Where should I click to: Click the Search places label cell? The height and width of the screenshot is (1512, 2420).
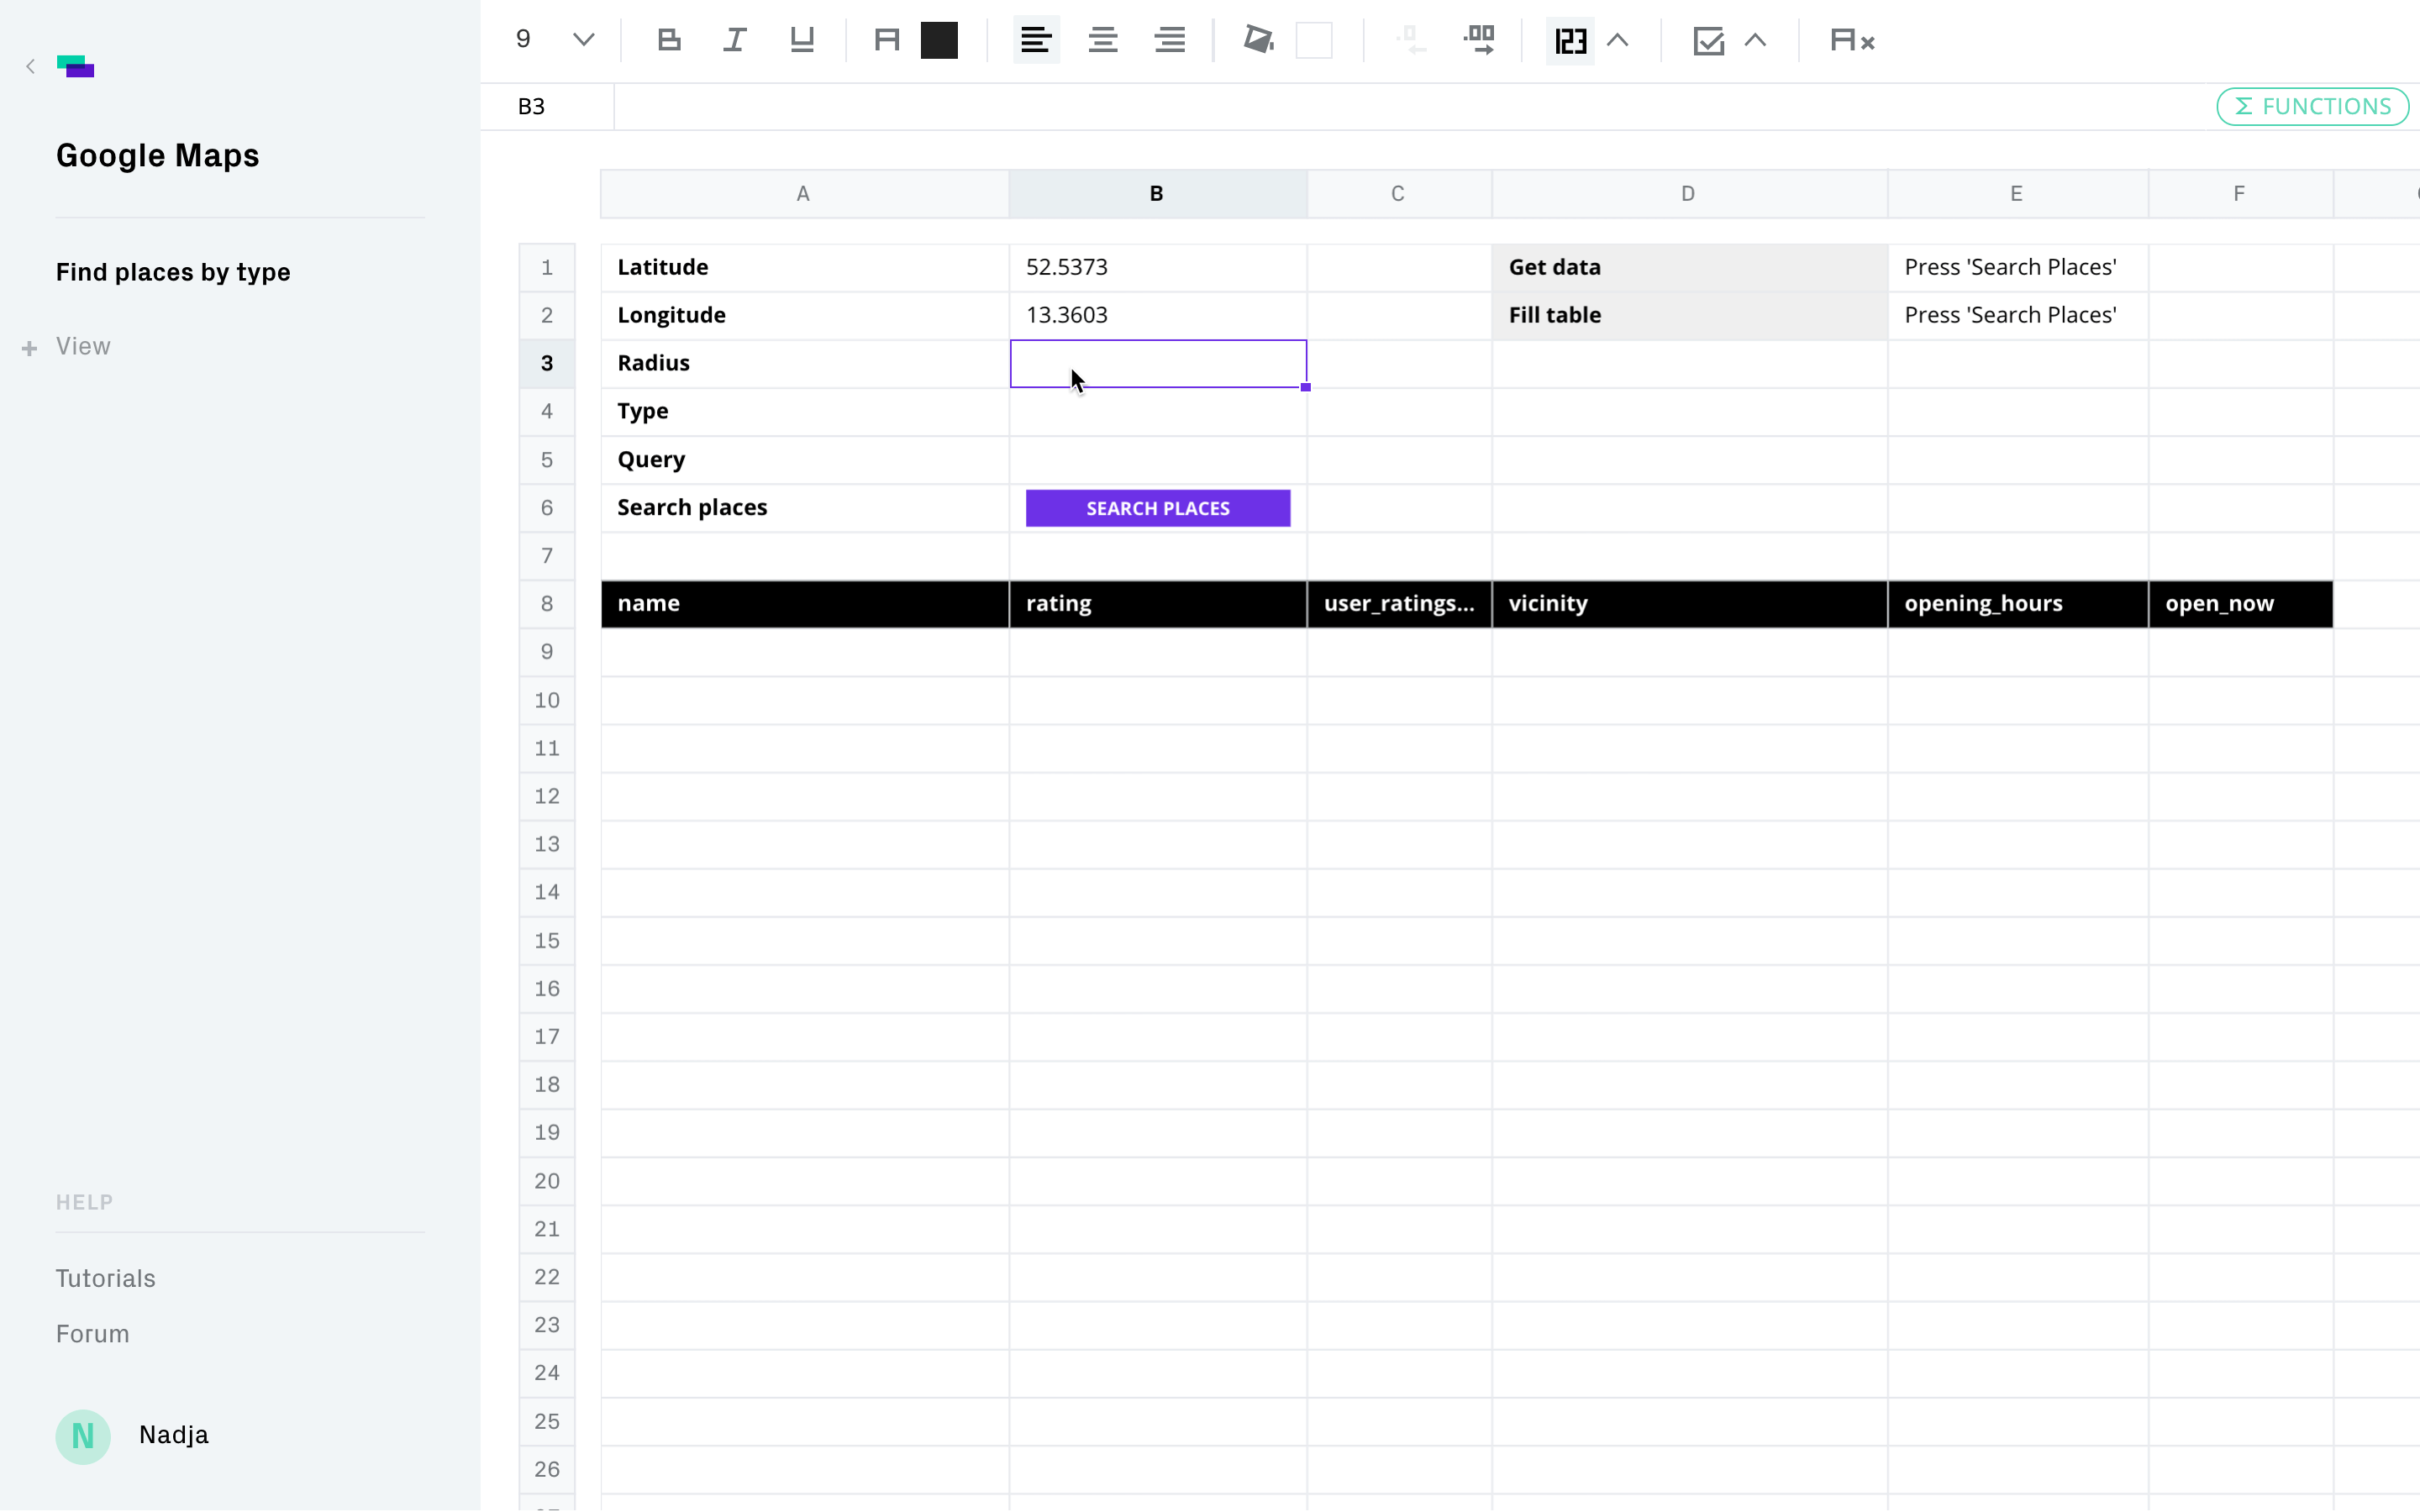[x=804, y=508]
